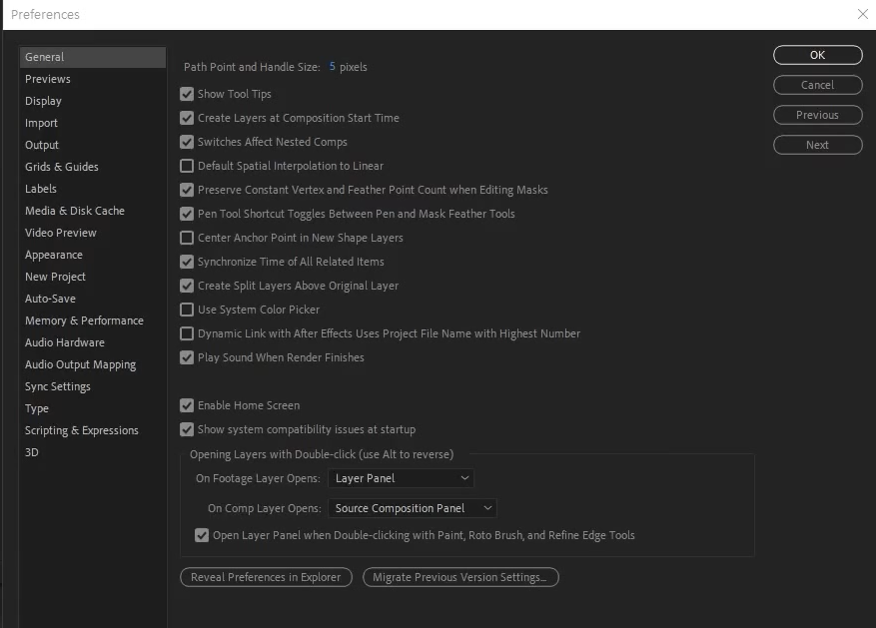Toggle Open Layer Panel when Double-clicking with Paint

point(202,535)
